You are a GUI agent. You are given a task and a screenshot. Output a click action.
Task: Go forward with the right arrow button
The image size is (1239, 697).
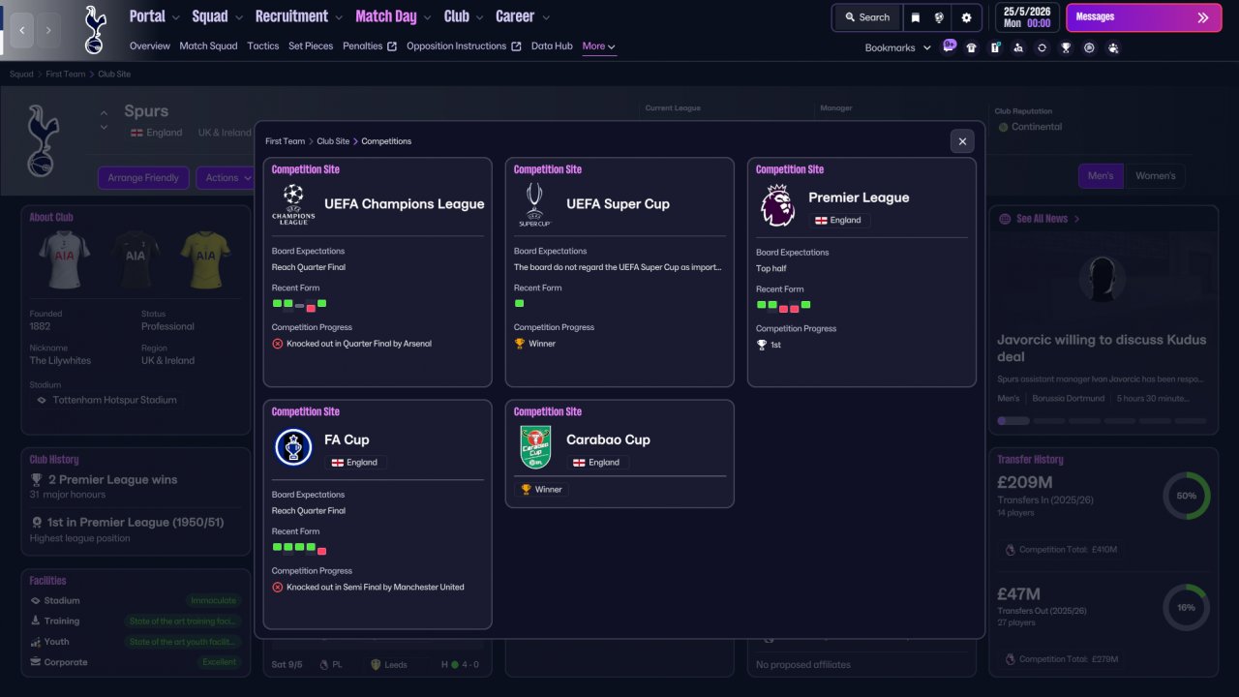[x=48, y=30]
